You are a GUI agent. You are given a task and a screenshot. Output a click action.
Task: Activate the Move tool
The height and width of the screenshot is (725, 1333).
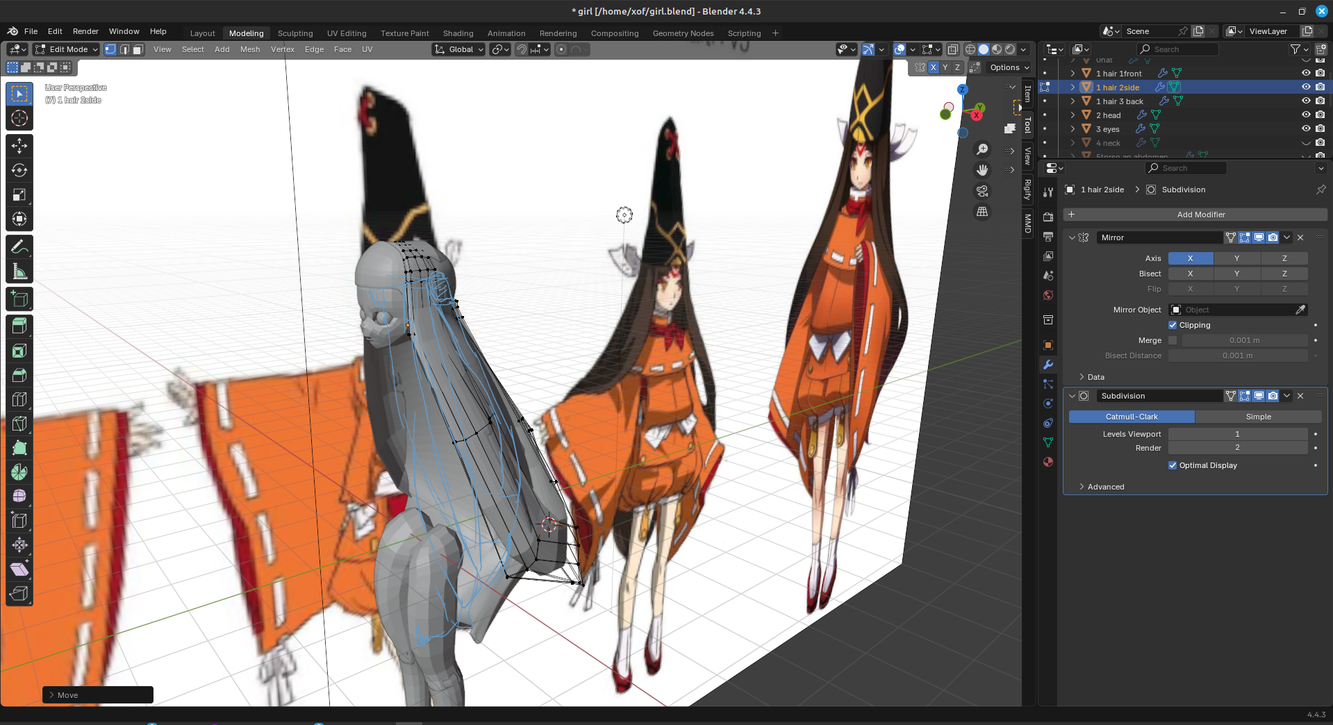(x=19, y=145)
